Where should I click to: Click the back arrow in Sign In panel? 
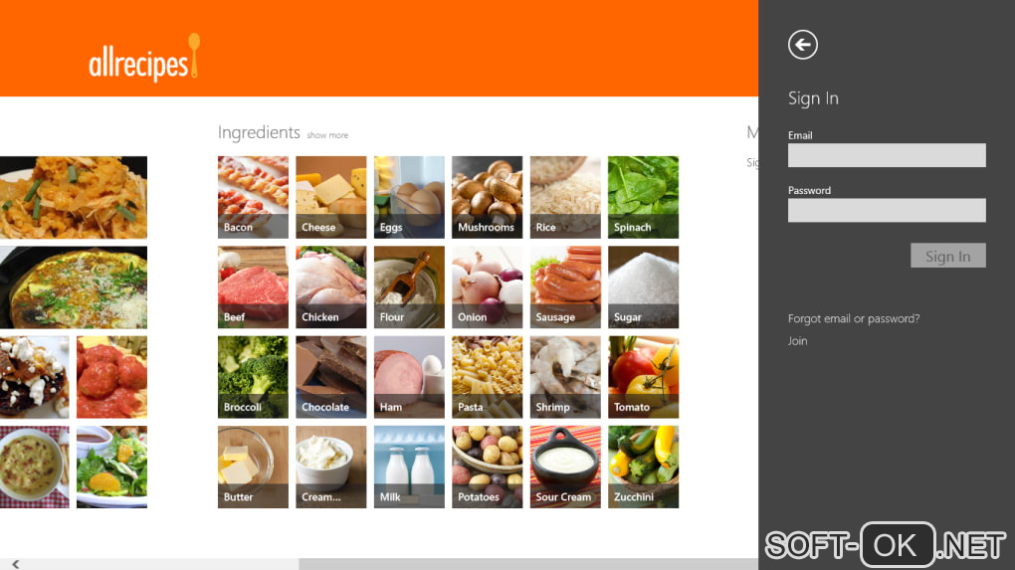coord(803,45)
